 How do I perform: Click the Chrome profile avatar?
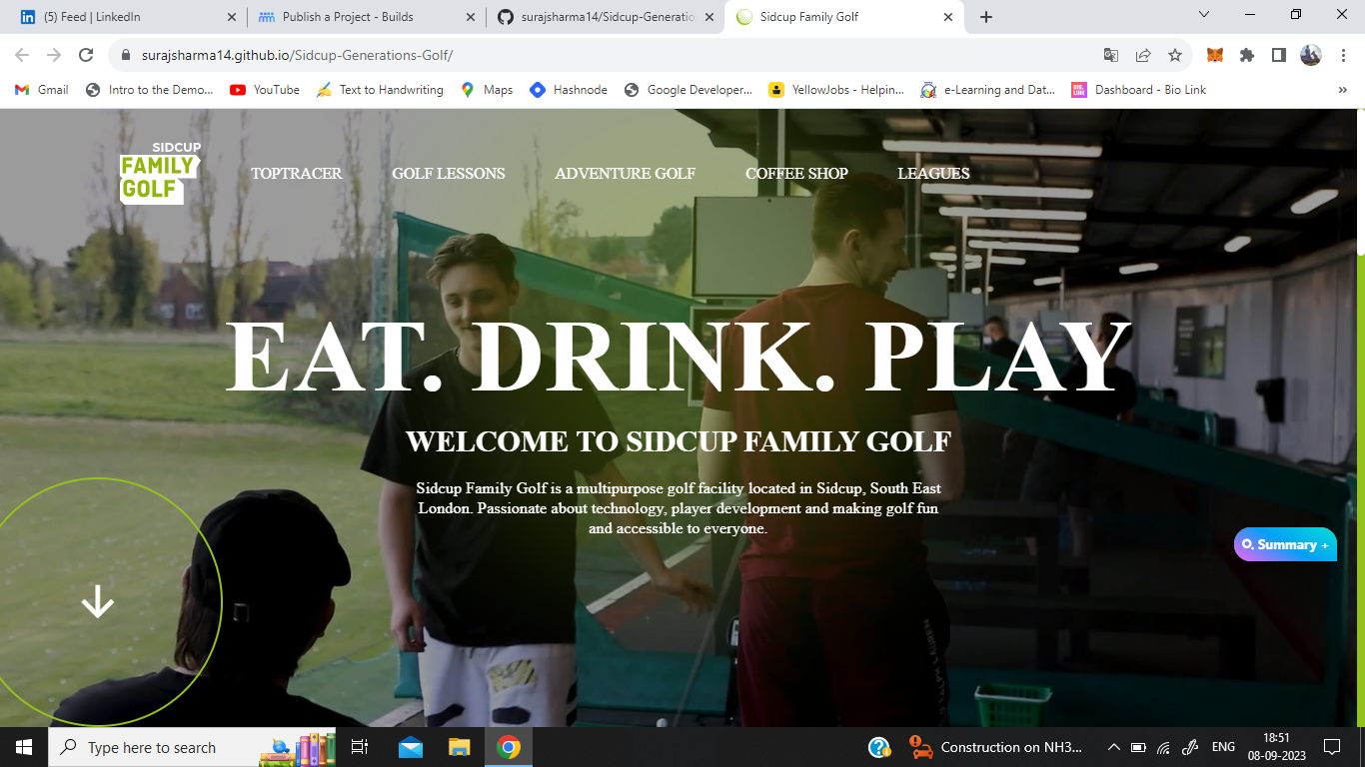pyautogui.click(x=1311, y=55)
